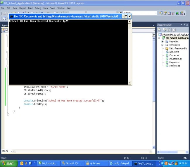
Task: Collapse the third code outlining region
Action: (x=7, y=59)
